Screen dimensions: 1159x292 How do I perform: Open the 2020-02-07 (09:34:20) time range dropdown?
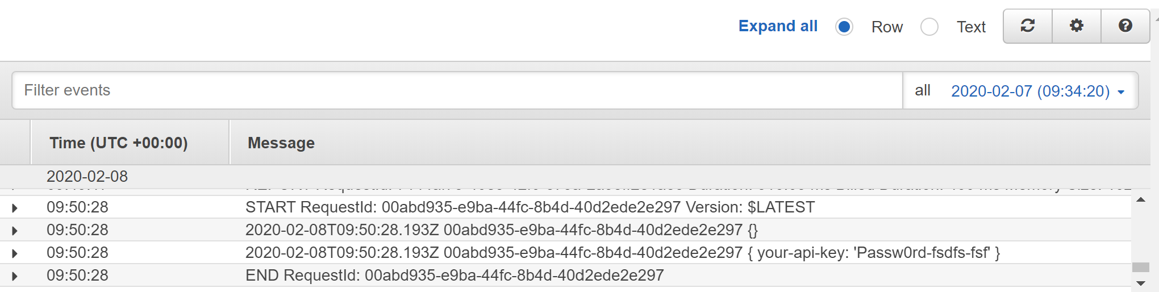1037,91
